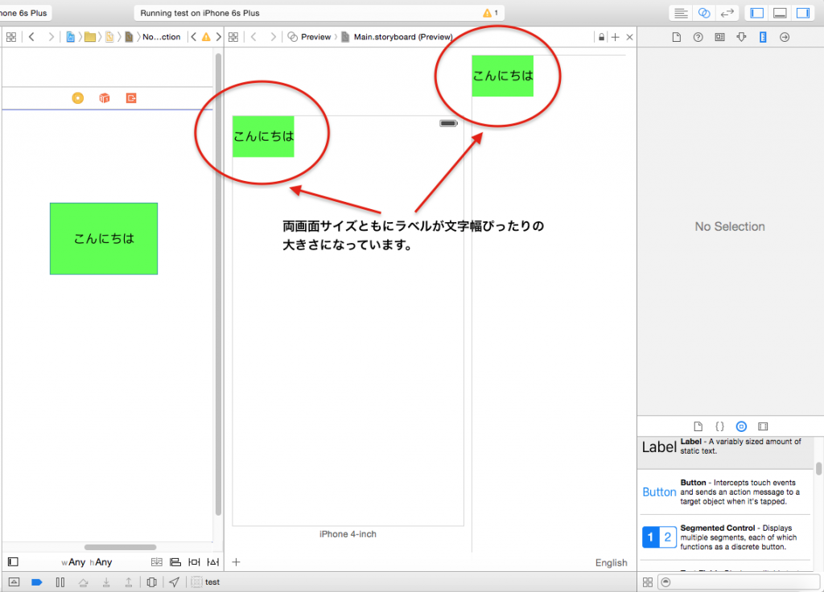The width and height of the screenshot is (824, 592).
Task: Click the warning indicator in activity bar
Action: pyautogui.click(x=490, y=13)
